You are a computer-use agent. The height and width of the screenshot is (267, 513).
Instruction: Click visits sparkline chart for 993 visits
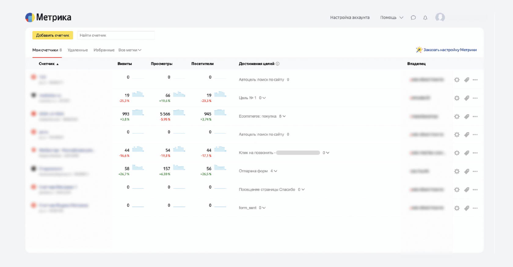point(138,112)
